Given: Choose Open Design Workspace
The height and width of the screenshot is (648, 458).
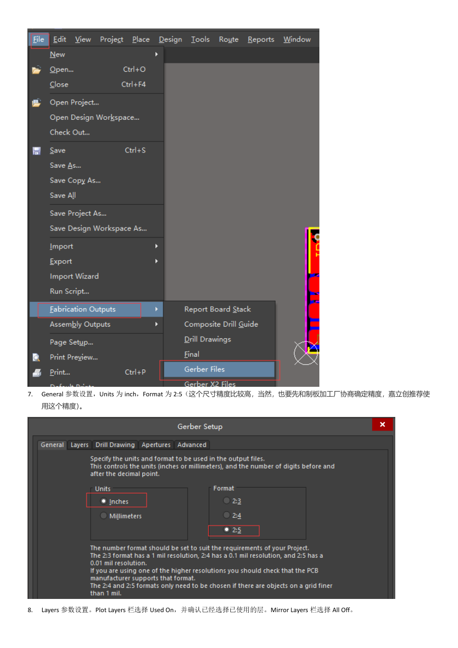Looking at the screenshot, I should (96, 118).
